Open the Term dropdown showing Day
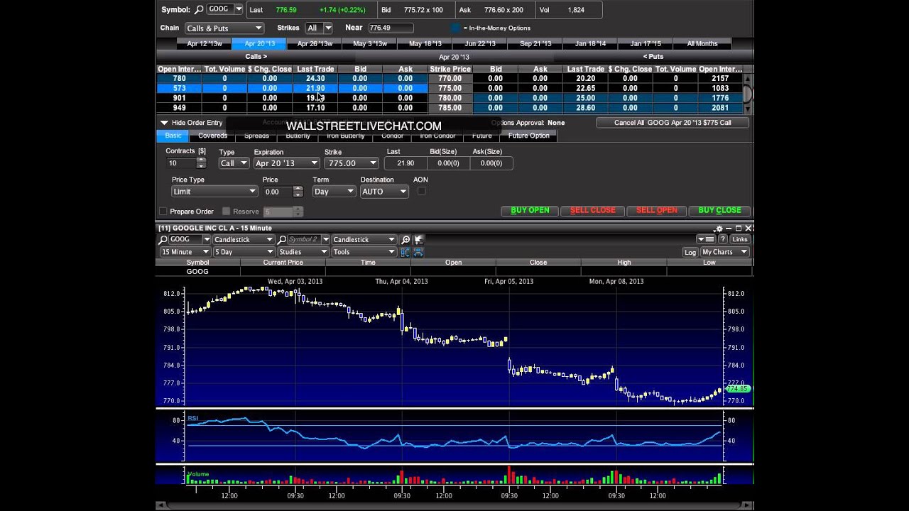This screenshot has height=511, width=909. [333, 192]
